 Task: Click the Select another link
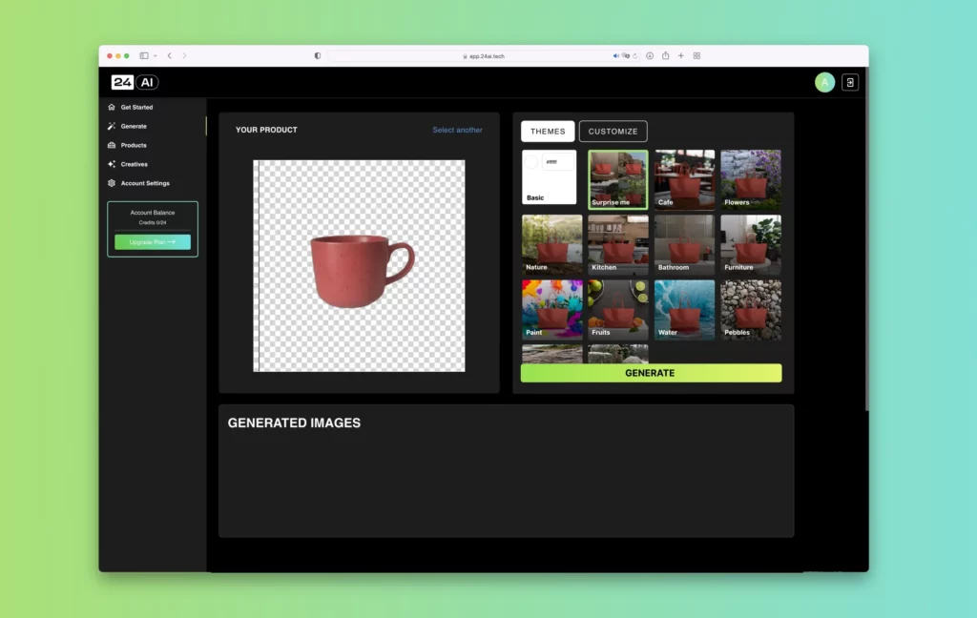pyautogui.click(x=457, y=131)
